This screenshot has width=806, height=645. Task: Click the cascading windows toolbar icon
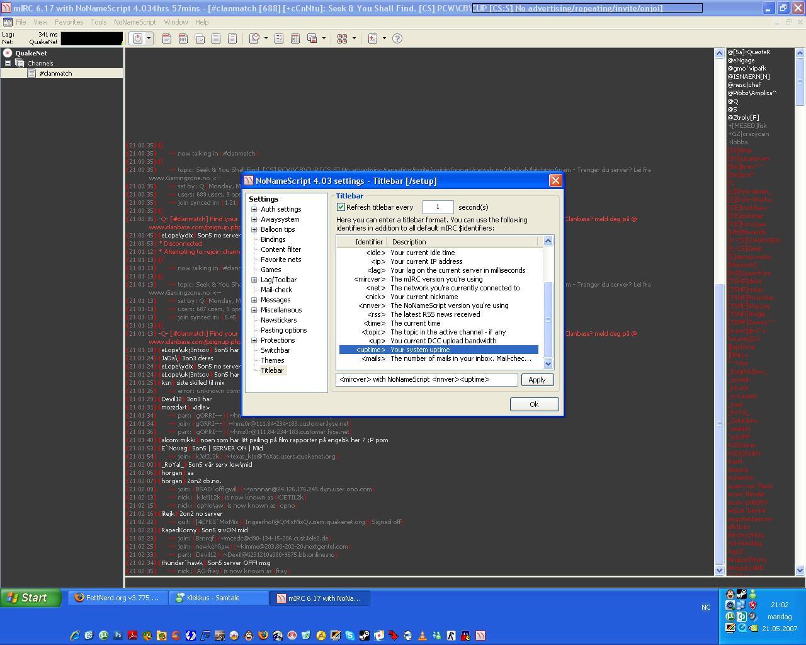point(312,38)
